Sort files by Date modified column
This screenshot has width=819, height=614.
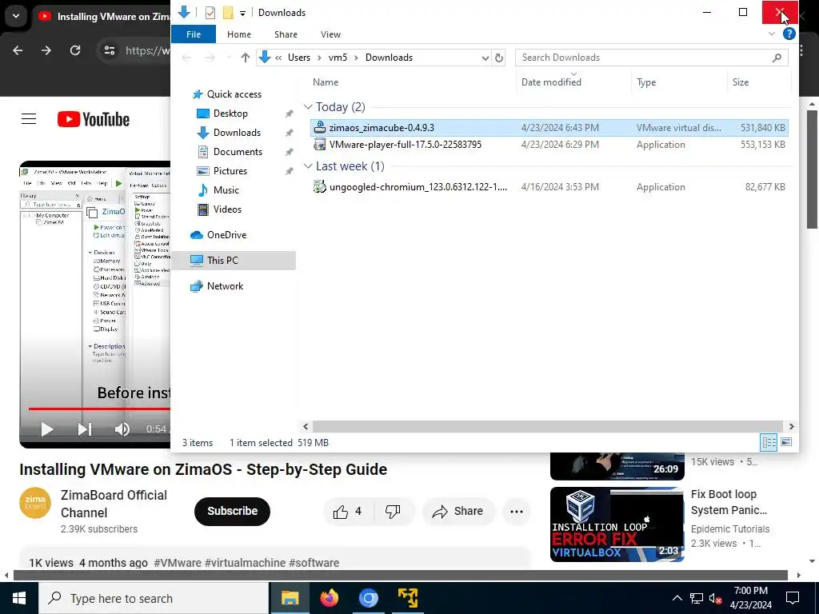tap(551, 82)
